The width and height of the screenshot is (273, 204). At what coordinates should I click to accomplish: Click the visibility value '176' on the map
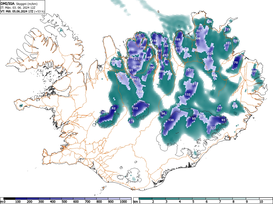tap(132, 121)
